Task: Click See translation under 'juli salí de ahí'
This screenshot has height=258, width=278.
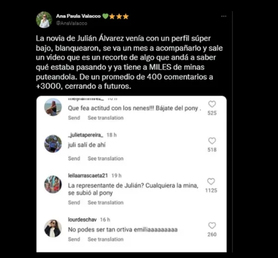Action: [105, 158]
